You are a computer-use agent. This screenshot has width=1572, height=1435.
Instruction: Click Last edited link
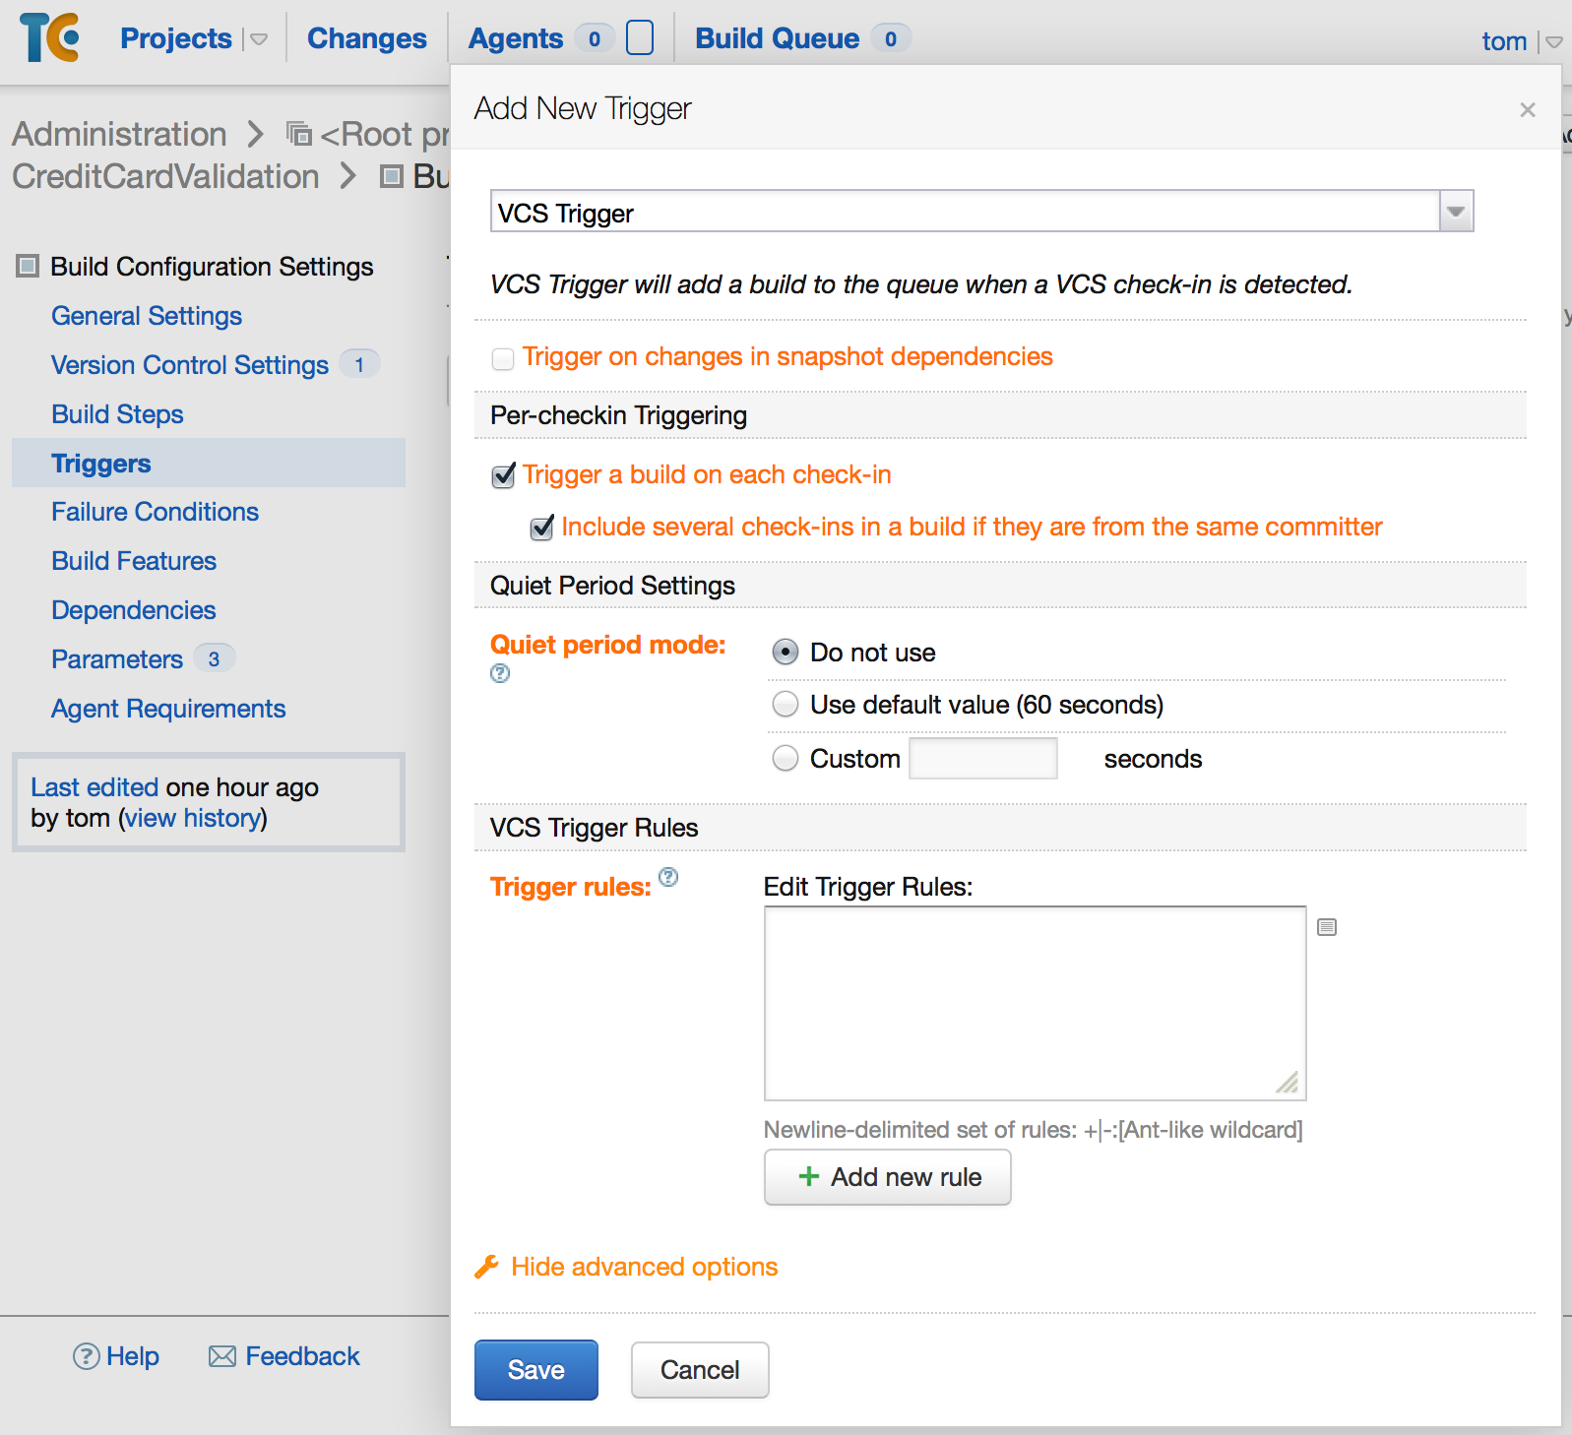[x=94, y=787]
